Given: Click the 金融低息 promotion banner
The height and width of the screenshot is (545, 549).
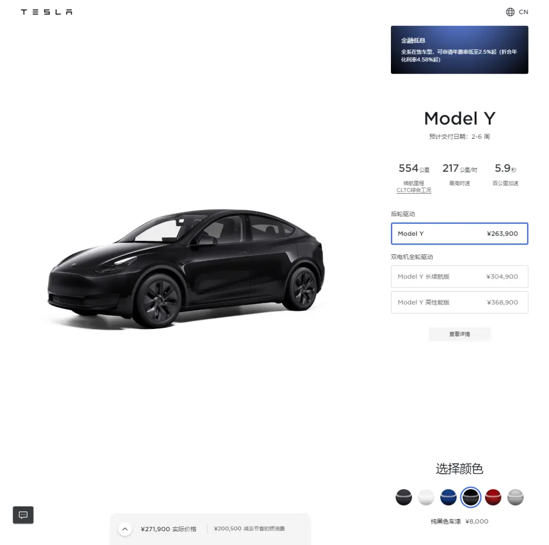Looking at the screenshot, I should click(460, 50).
